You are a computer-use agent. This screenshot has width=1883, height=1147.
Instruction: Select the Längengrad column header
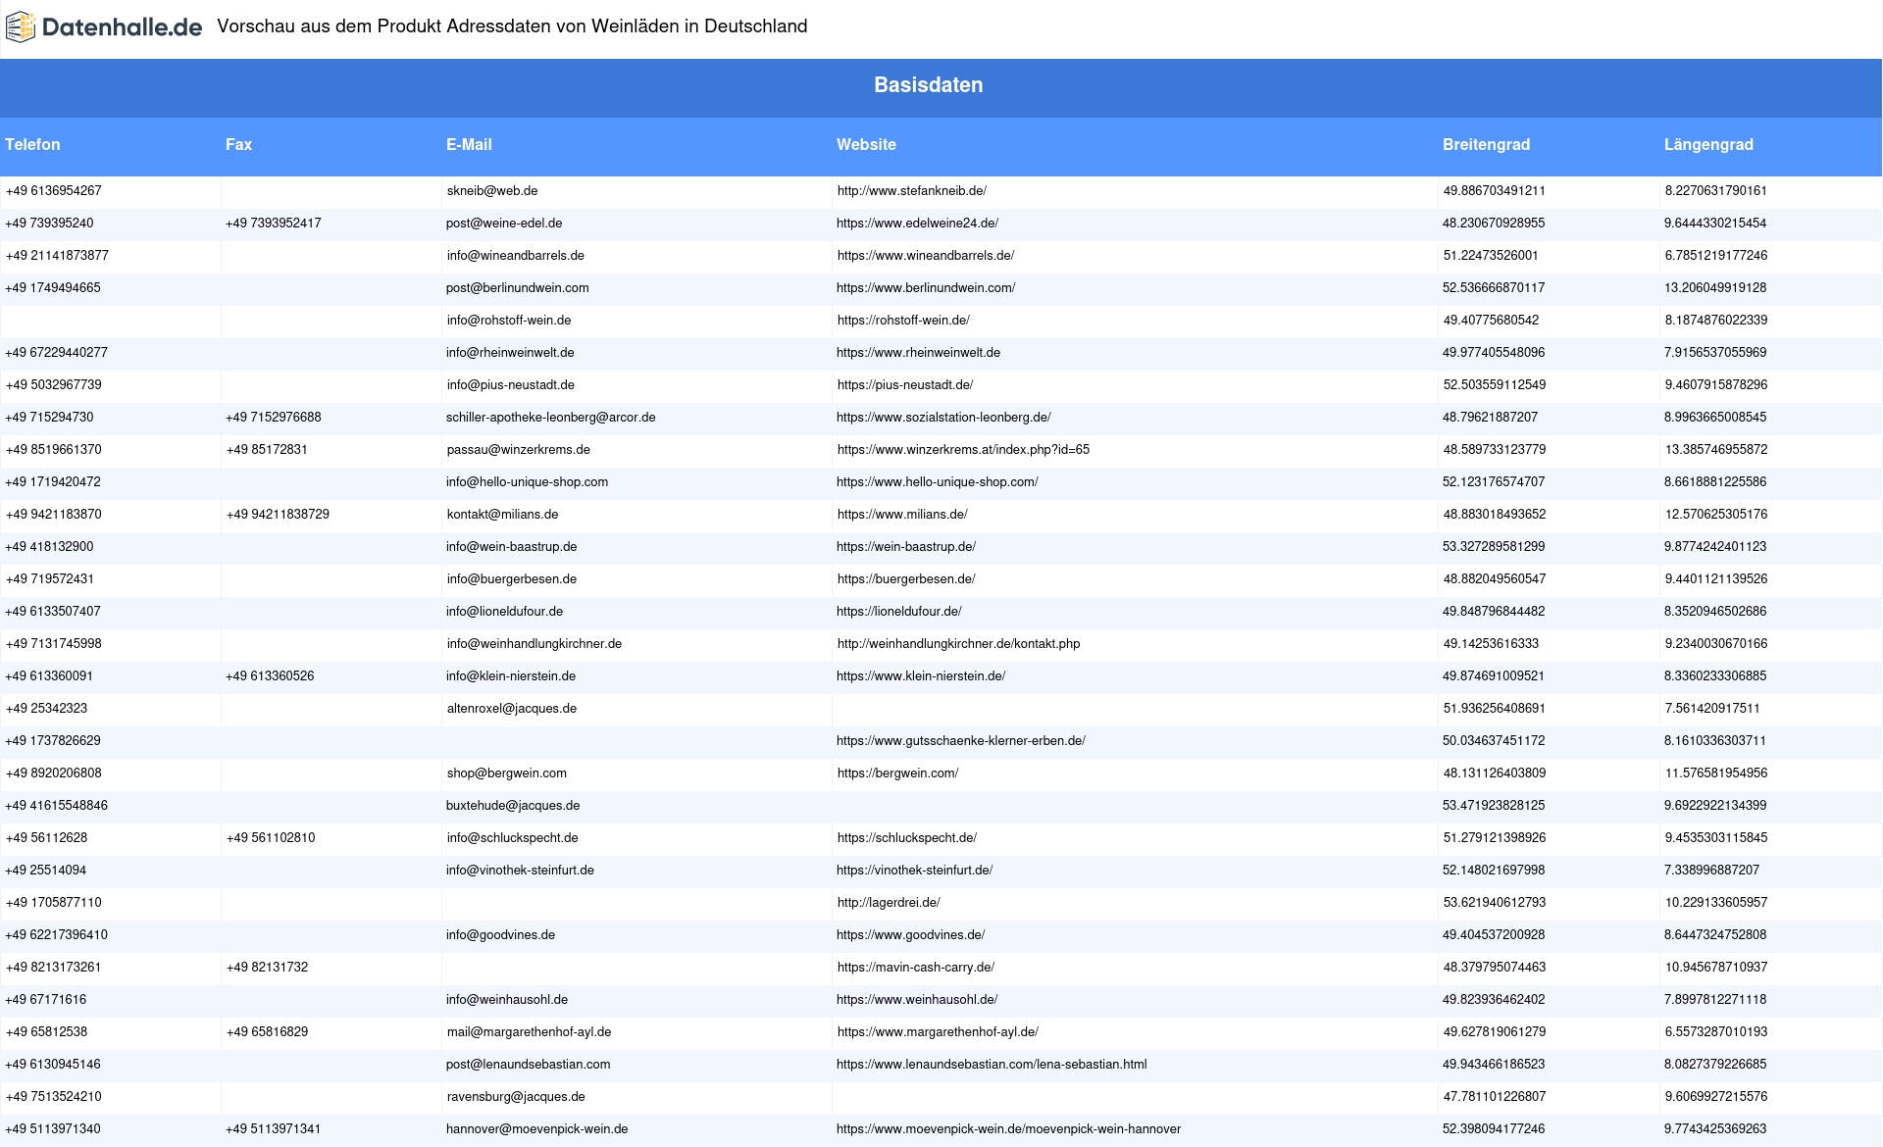pos(1708,144)
